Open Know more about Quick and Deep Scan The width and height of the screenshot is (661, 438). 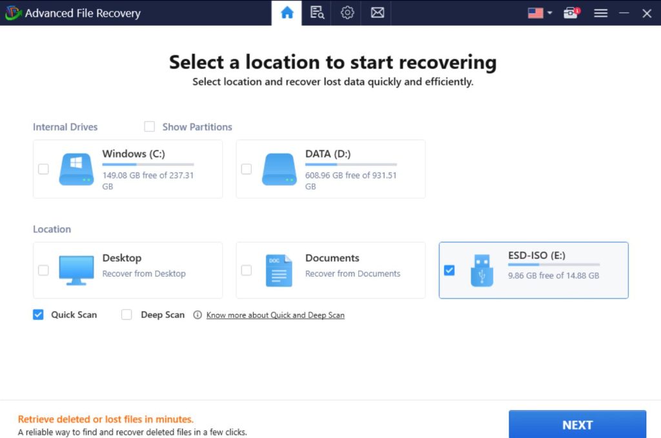tap(275, 315)
